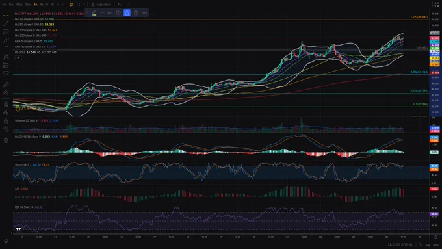Click the EMA 5 indicator legend

tap(34, 41)
